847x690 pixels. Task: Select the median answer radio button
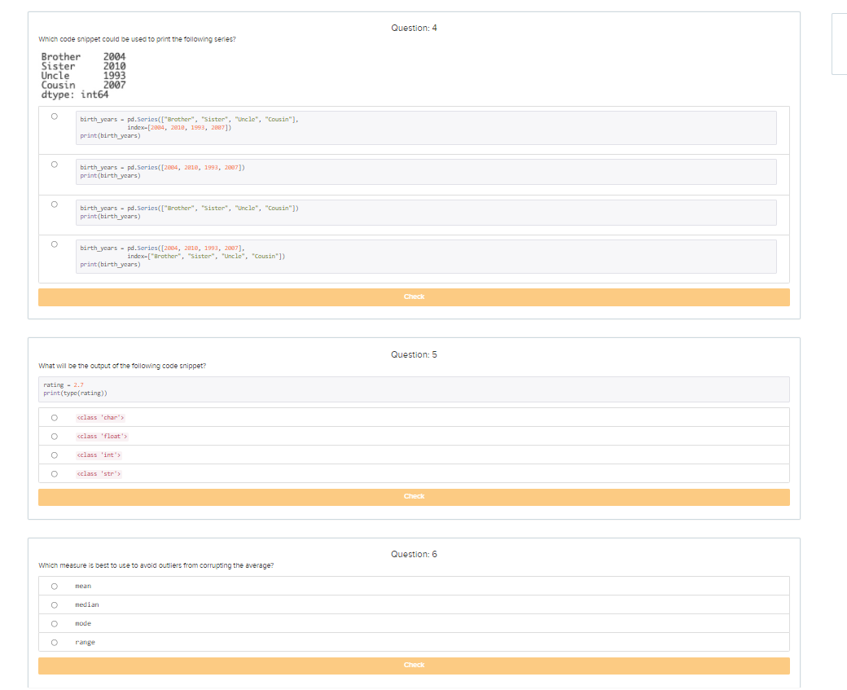click(54, 605)
